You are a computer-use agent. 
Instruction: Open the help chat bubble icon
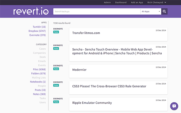coord(174,106)
